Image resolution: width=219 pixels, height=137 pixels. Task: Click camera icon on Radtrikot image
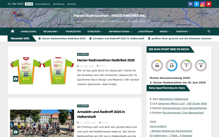16,79
